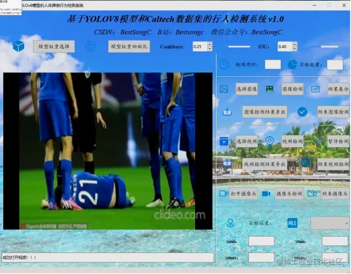This screenshot has height=274, width=351.
Task: Click the Confidence value field showing 0.25
Action: tap(200, 46)
